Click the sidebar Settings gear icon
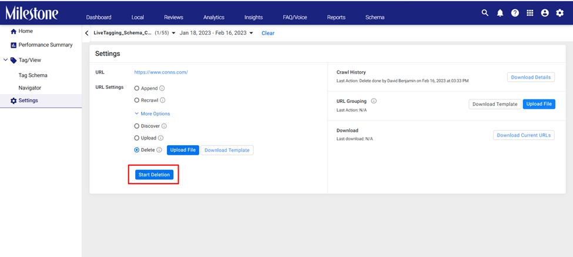Screen dimensions: 573x257 [14, 101]
